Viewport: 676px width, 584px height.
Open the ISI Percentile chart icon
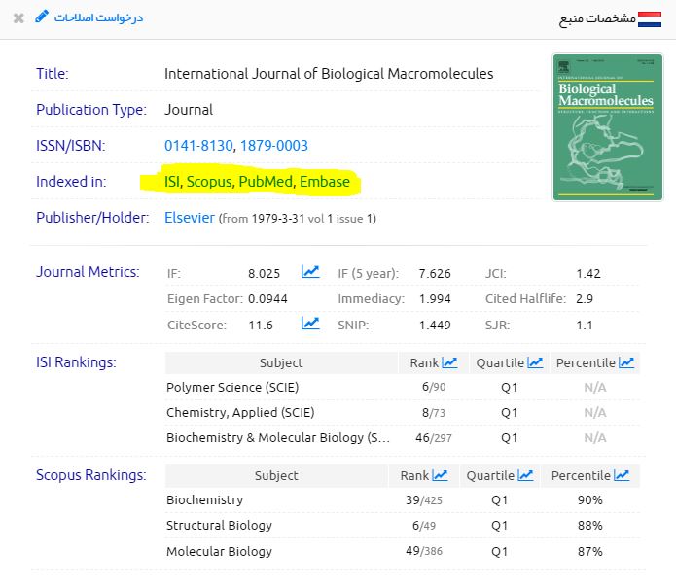[x=625, y=362]
